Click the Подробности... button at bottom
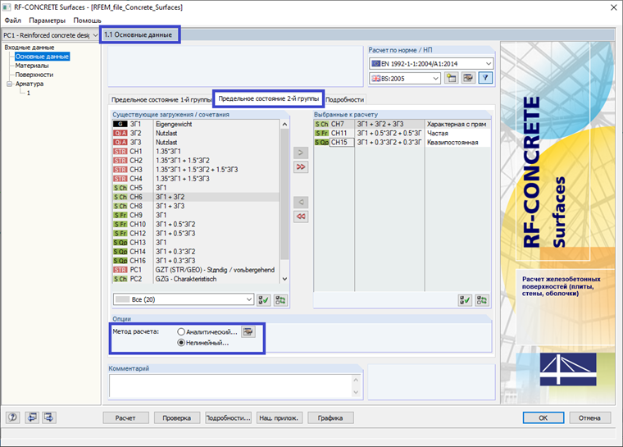623x447 pixels. (228, 418)
